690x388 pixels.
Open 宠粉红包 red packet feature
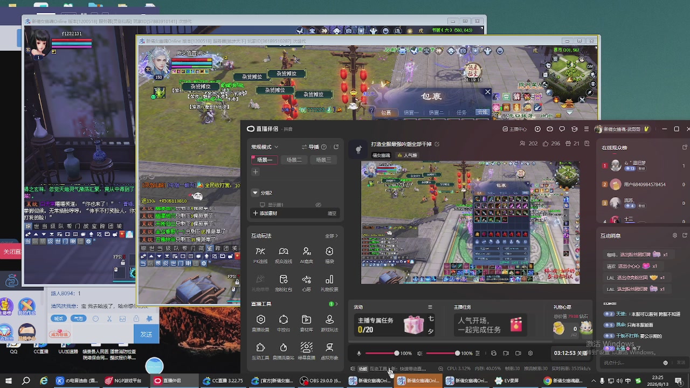coord(284,283)
